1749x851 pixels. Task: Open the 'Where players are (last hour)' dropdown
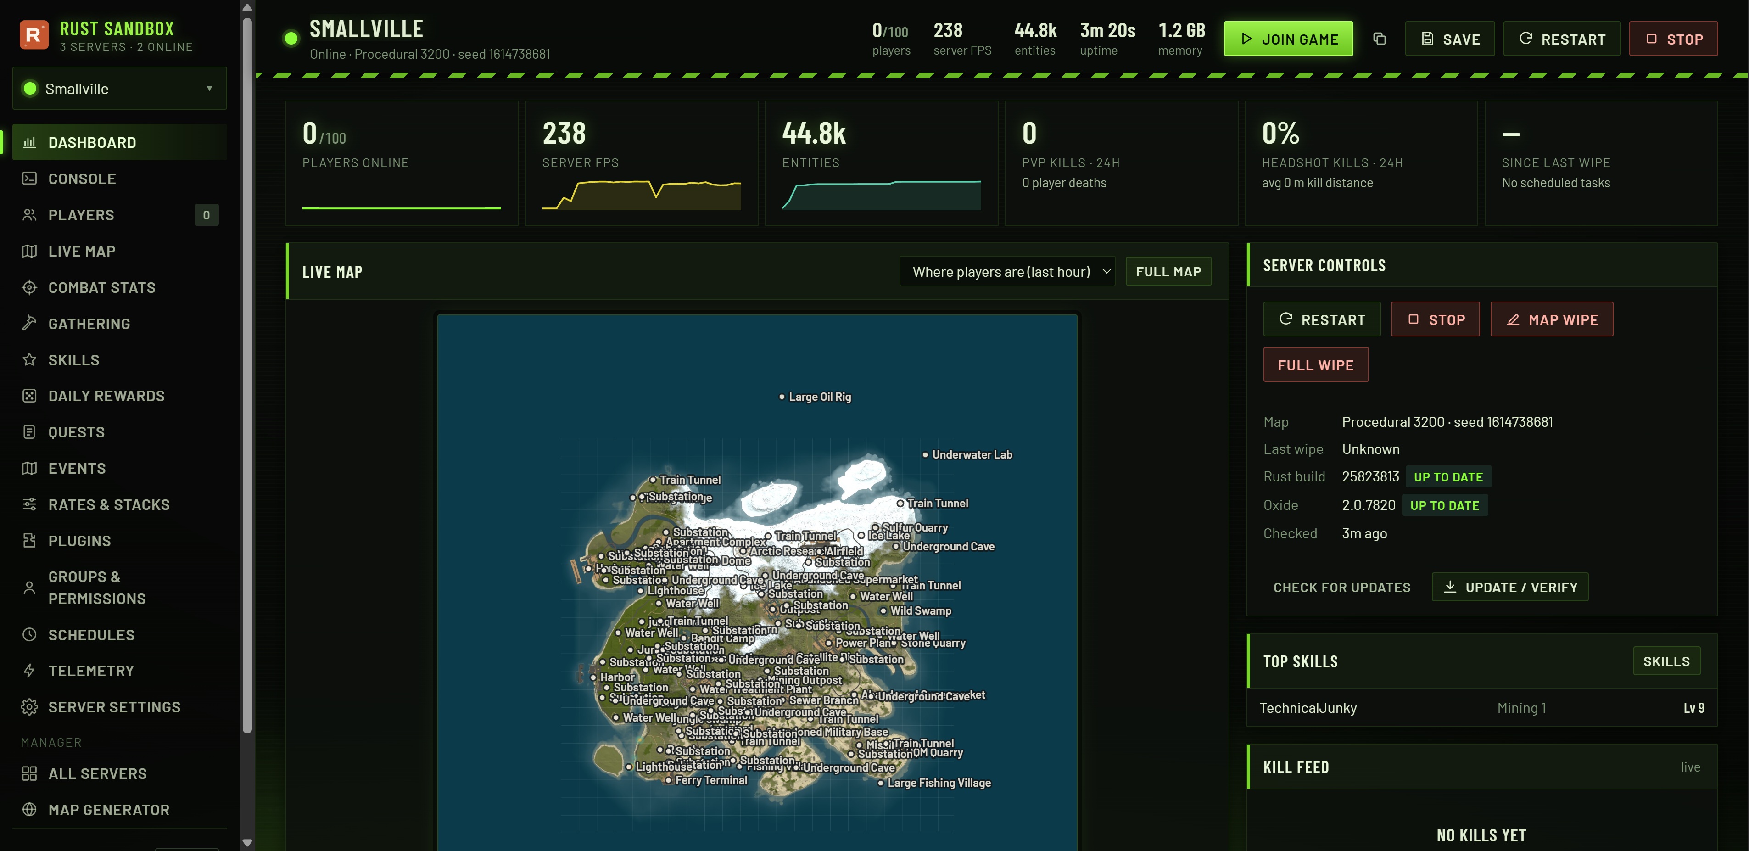1007,272
